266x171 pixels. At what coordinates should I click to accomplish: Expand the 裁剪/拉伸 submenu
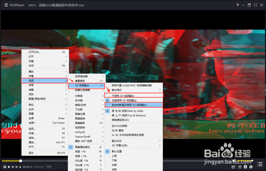86,105
